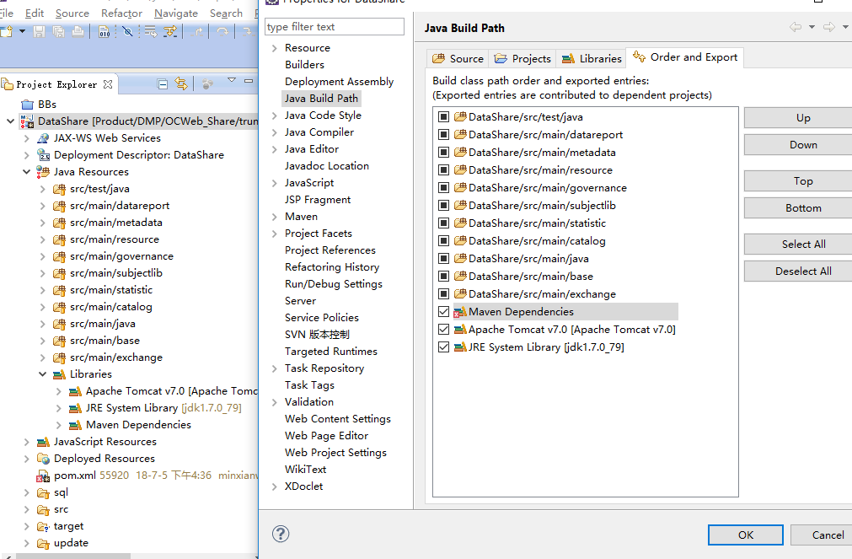Toggle checkbox for DataShare/src/main/exchange
This screenshot has height=559, width=852.
(x=443, y=294)
